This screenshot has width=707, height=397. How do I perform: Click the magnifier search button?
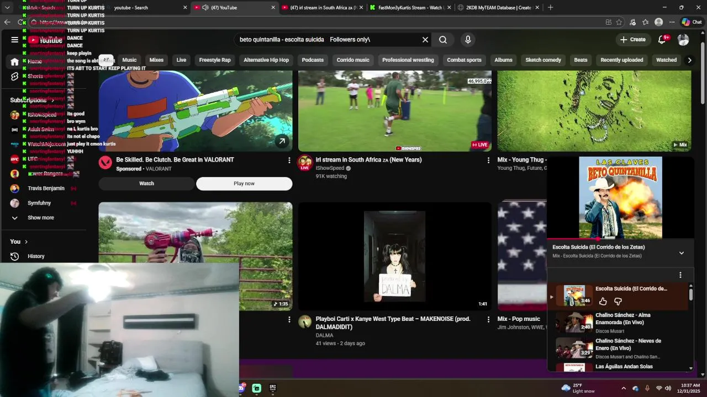tap(443, 40)
